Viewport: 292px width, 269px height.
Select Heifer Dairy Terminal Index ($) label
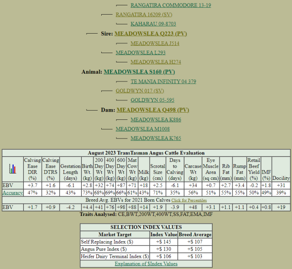pos(115,256)
